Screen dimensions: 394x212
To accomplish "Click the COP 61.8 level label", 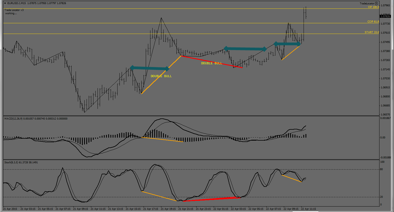I will pos(373,22).
